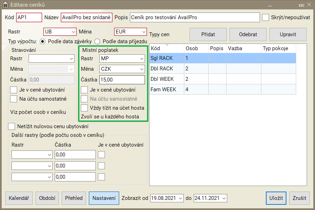Image resolution: width=315 pixels, height=210 pixels.
Task: Select the Podle data příjezdu radio button
Action: pos(97,41)
